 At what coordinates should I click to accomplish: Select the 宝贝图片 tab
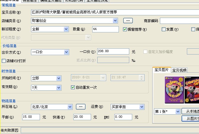click(162, 70)
